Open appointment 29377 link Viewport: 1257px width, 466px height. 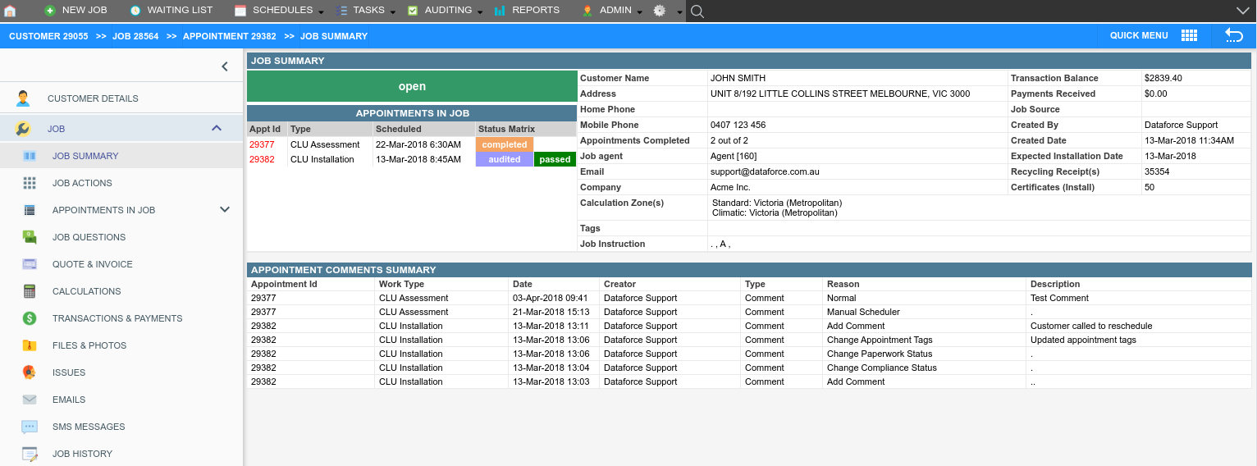(262, 144)
